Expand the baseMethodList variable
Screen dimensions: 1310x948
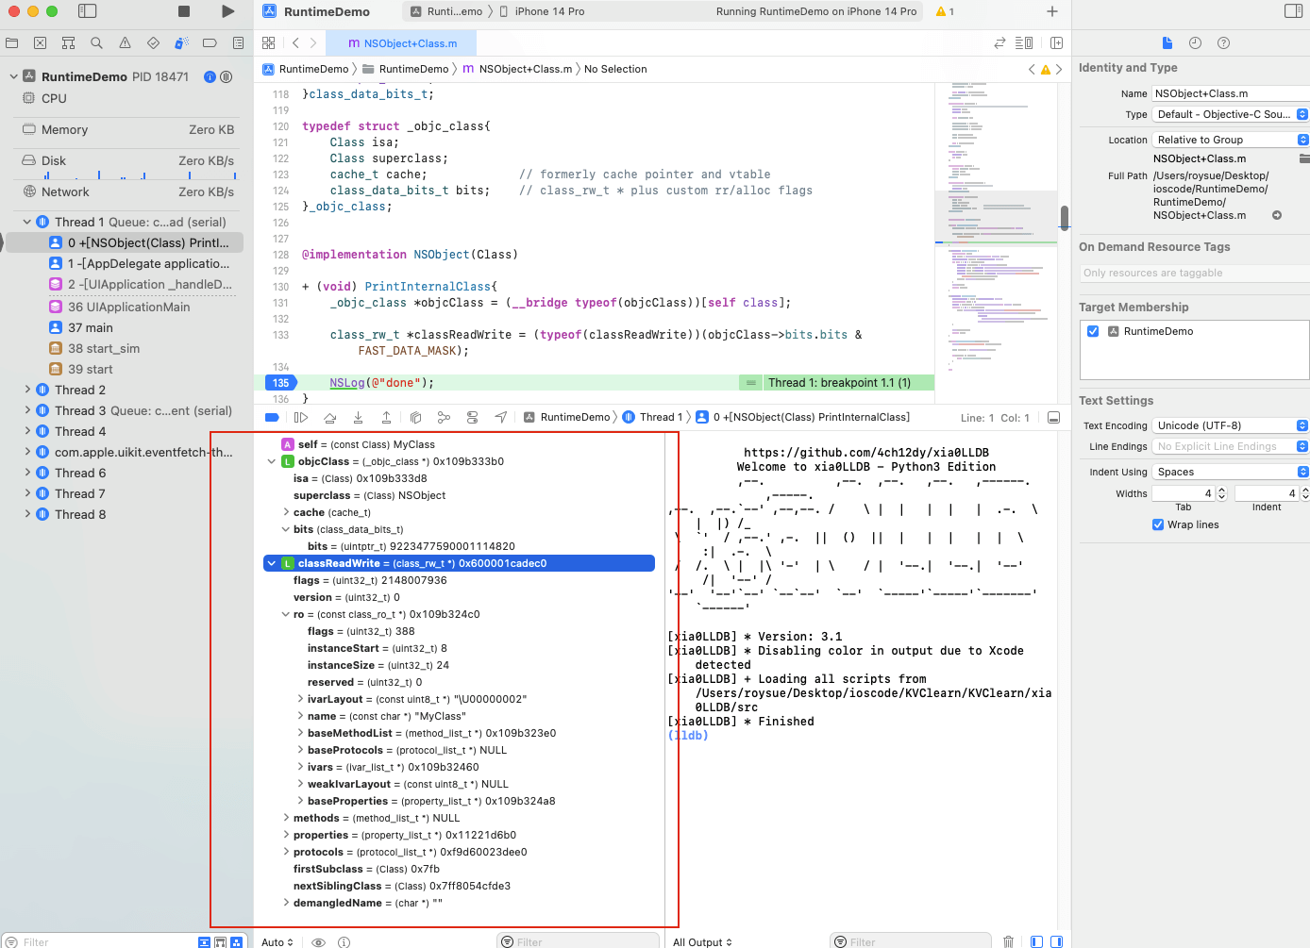[300, 733]
